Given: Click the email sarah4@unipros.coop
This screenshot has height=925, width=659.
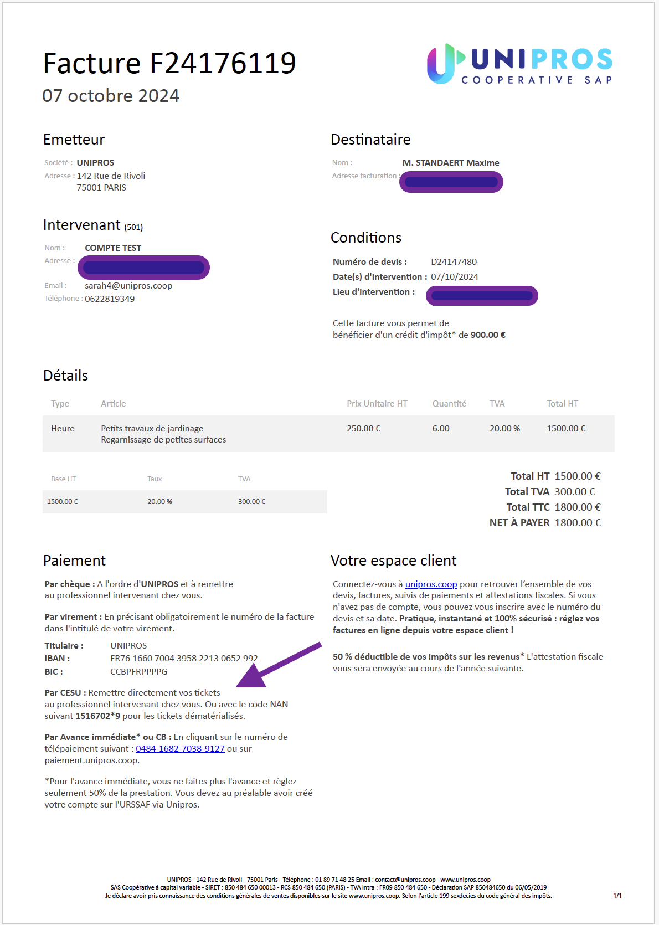Looking at the screenshot, I should (x=128, y=286).
